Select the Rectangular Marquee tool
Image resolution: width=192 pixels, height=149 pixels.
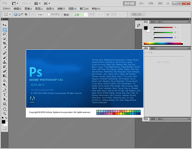4,30
